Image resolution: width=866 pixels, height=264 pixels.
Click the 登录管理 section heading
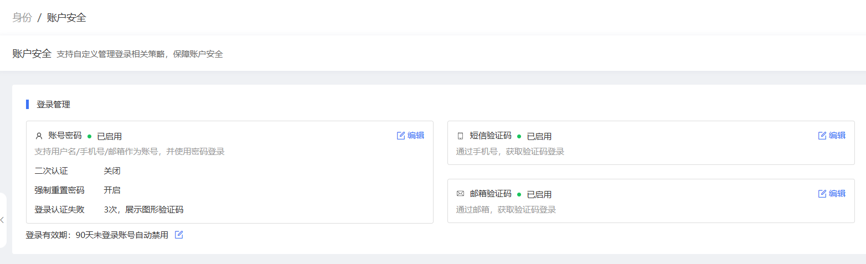coord(53,105)
